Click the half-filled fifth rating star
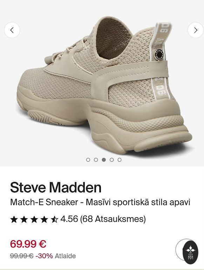The width and height of the screenshot is (204, 270). (x=54, y=219)
